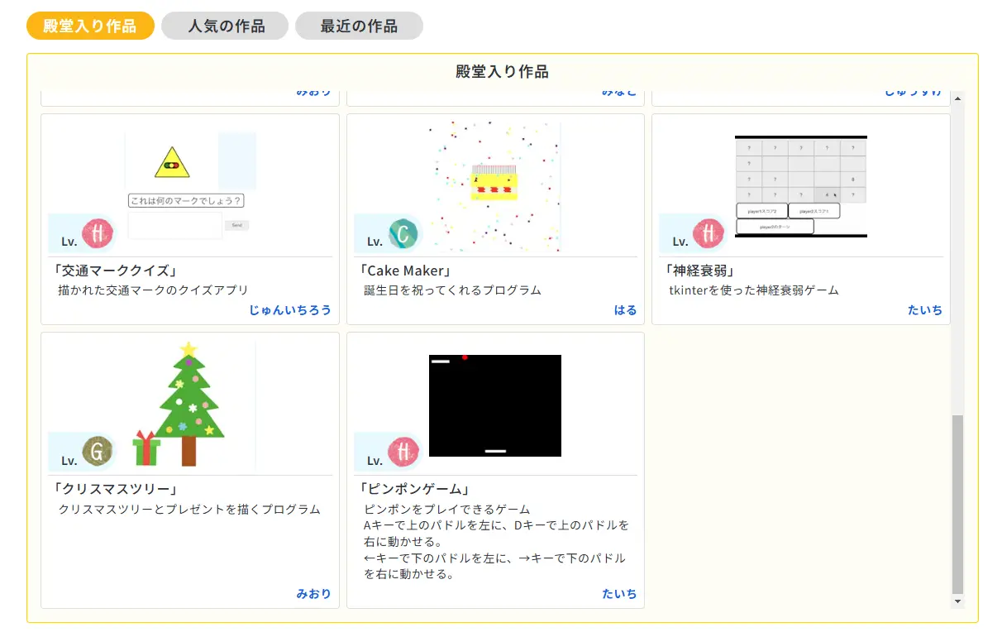Screen dimensions: 1002x637
Task: Click the H level badge on 神経衰弱
Action: coord(708,234)
